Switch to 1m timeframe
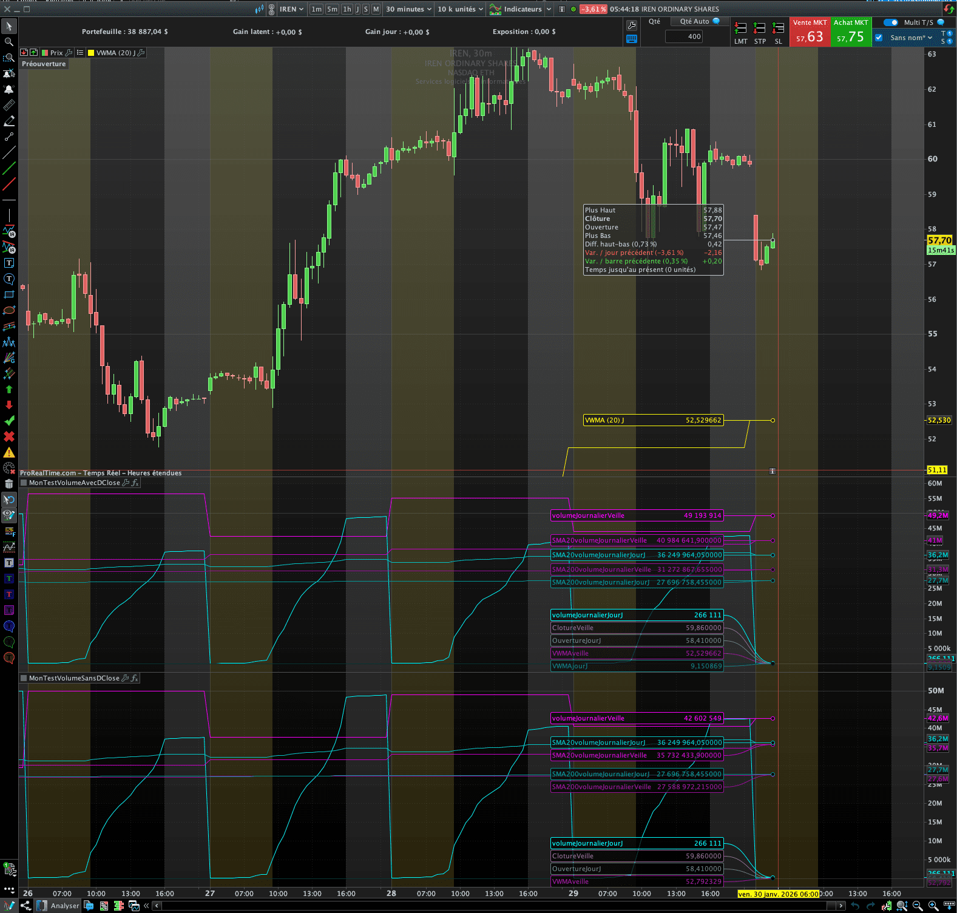This screenshot has height=913, width=957. 316,9
